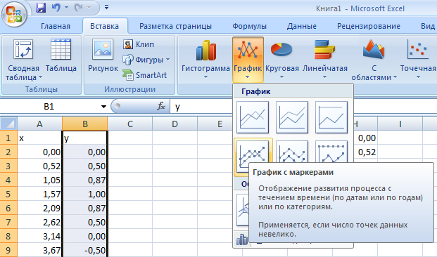Choose the stacked line chart thumbnail
The image size is (437, 257).
[x=292, y=117]
